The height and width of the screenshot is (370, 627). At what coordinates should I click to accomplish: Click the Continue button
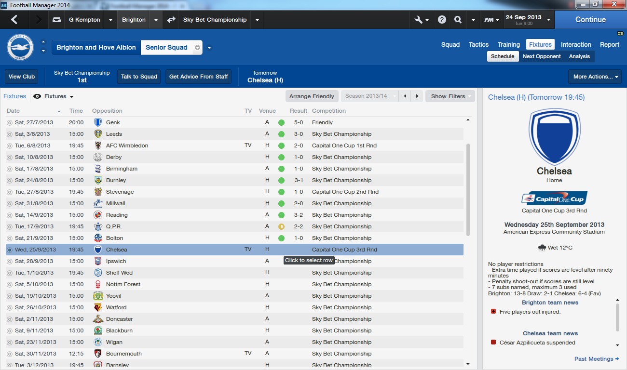point(590,20)
